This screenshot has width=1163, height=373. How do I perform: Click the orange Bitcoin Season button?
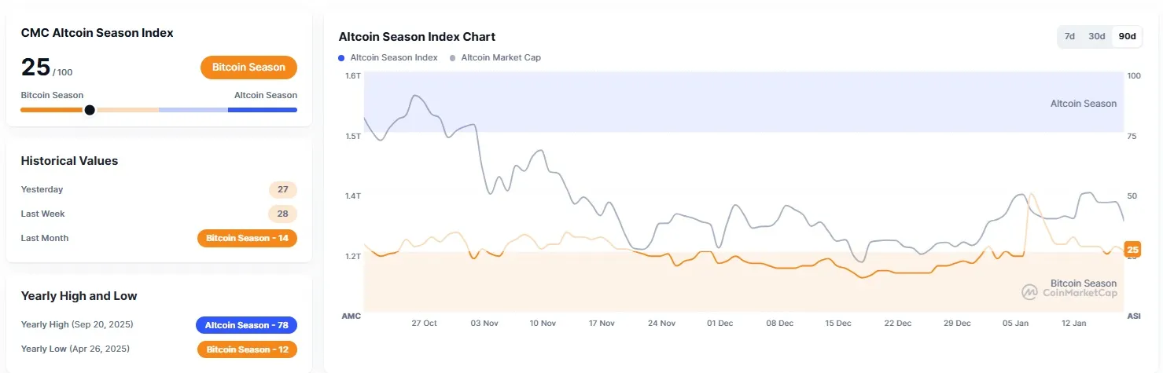point(248,68)
